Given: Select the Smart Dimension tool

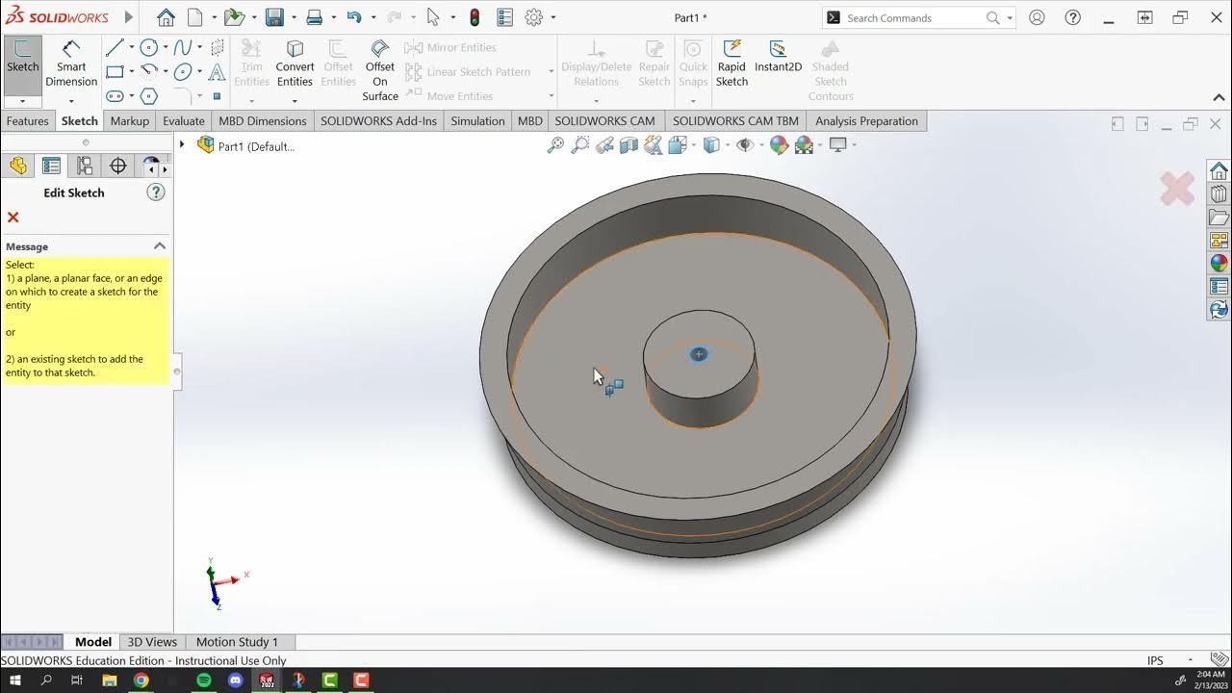Looking at the screenshot, I should click(71, 64).
